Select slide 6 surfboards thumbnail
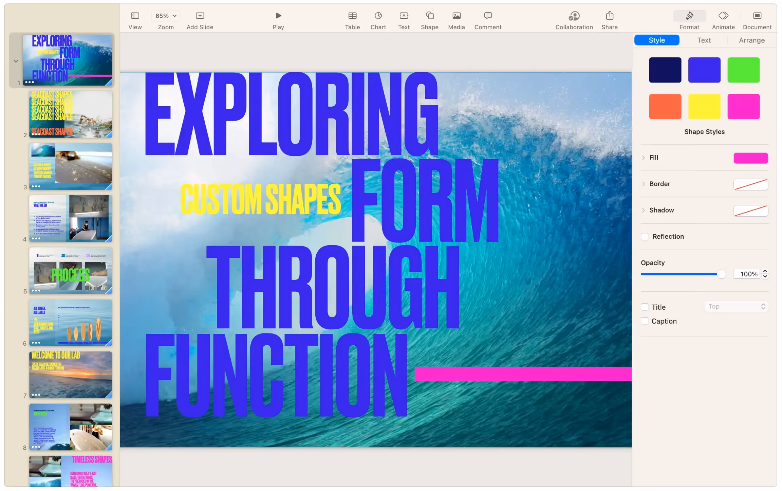 click(70, 323)
